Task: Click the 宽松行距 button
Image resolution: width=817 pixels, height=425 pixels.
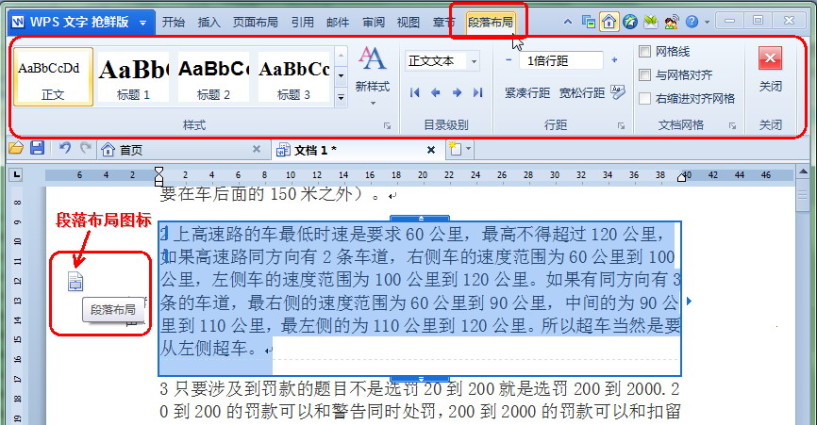Action: [581, 92]
